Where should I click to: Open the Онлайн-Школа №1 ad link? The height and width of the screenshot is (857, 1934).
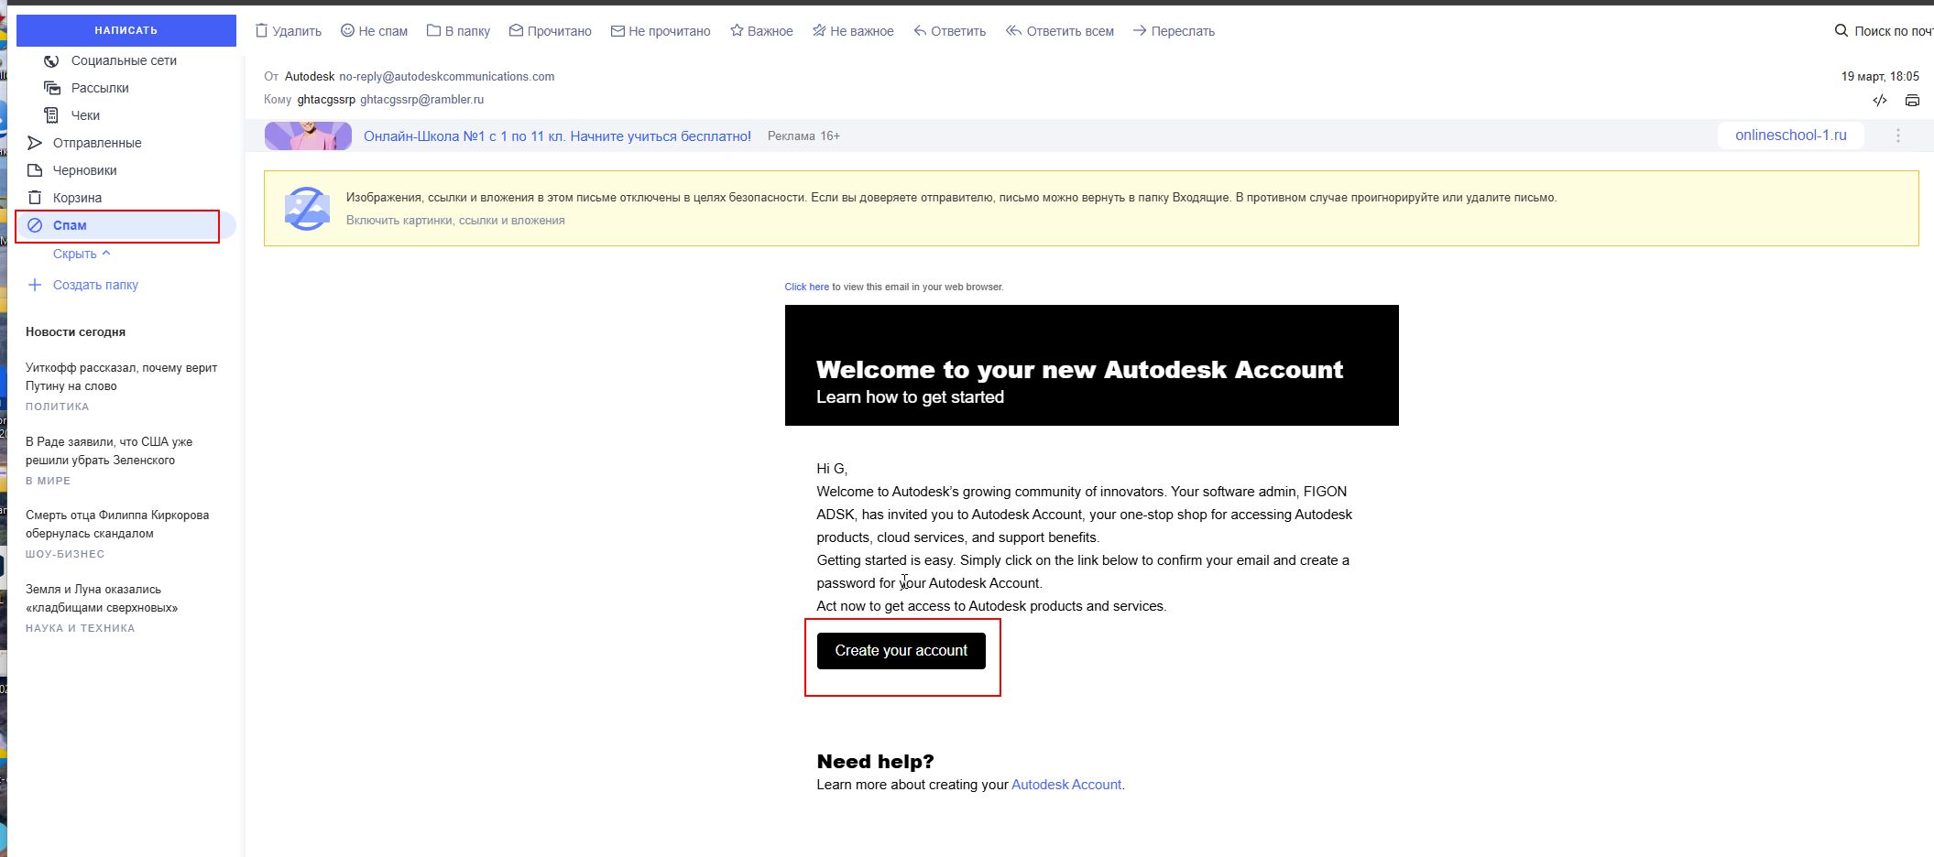pyautogui.click(x=557, y=136)
